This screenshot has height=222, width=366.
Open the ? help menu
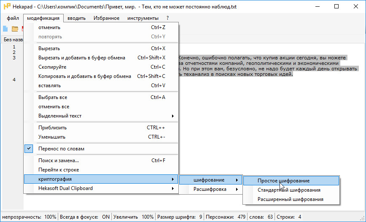pyautogui.click(x=167, y=18)
